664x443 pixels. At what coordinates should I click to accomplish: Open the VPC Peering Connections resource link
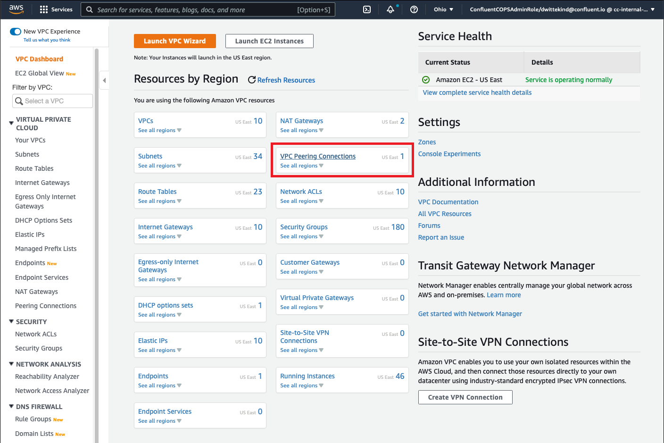pos(318,156)
